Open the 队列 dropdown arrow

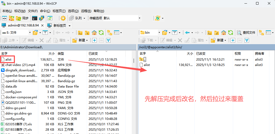pyautogui.click(x=84, y=18)
